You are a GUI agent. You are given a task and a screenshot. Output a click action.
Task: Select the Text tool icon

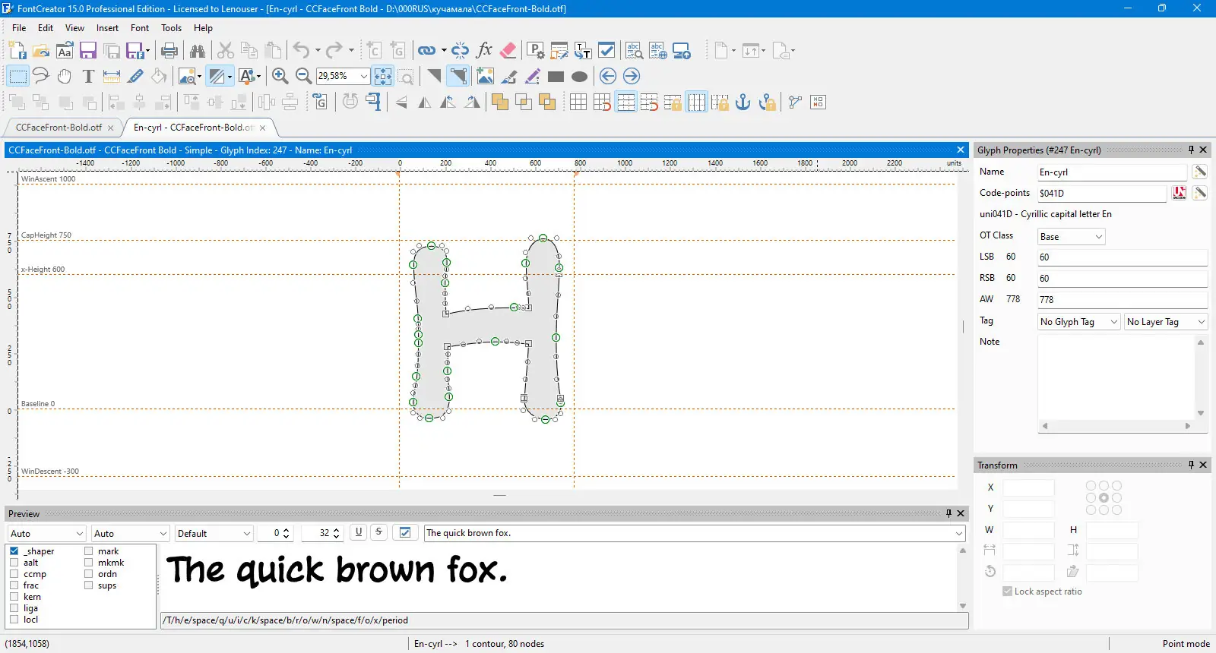88,76
